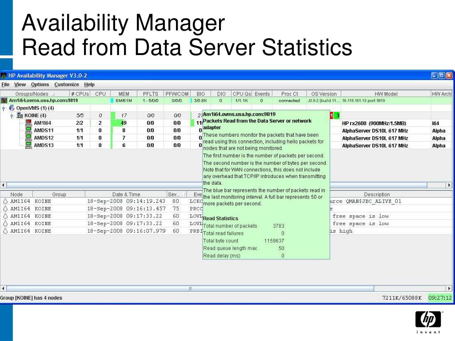Click the 'Total byte count' value 1159637
The width and height of the screenshot is (455, 341).
click(274, 241)
